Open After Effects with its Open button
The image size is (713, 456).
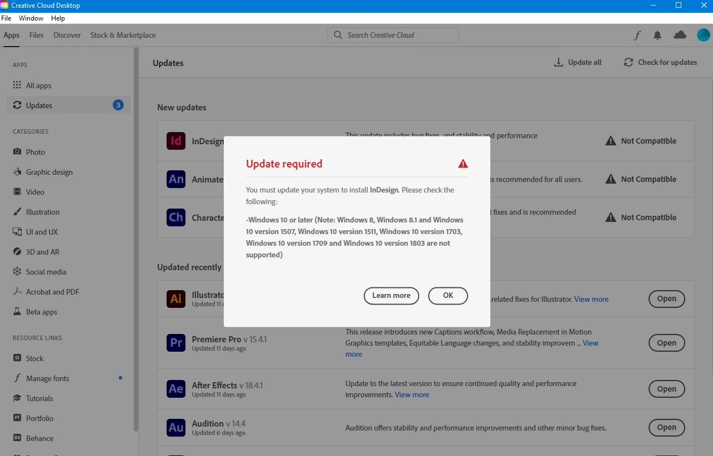[x=667, y=389]
